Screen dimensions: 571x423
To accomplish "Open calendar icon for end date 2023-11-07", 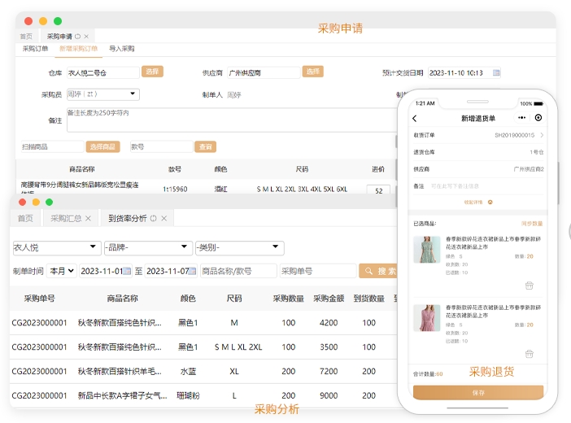I will pyautogui.click(x=193, y=271).
